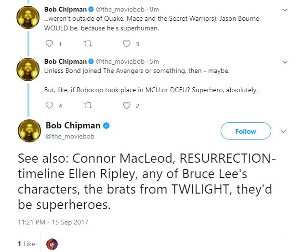The image size is (304, 252).
Task: Click the large Bob Chipman profile picture
Action: [x=29, y=131]
